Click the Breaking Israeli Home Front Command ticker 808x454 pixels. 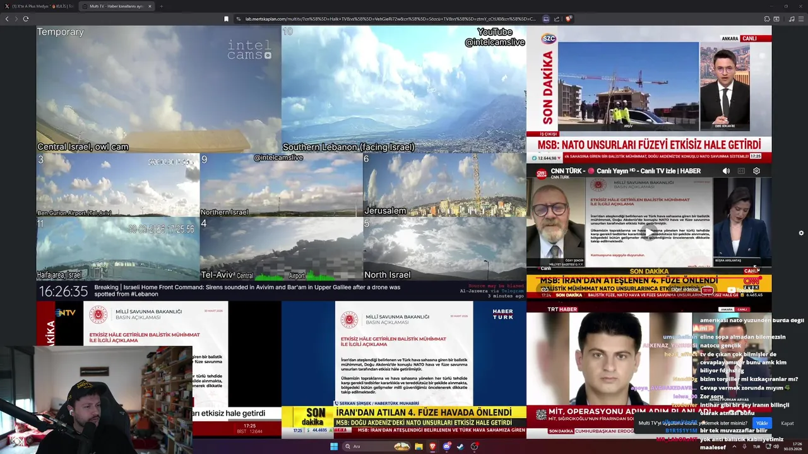pyautogui.click(x=247, y=290)
